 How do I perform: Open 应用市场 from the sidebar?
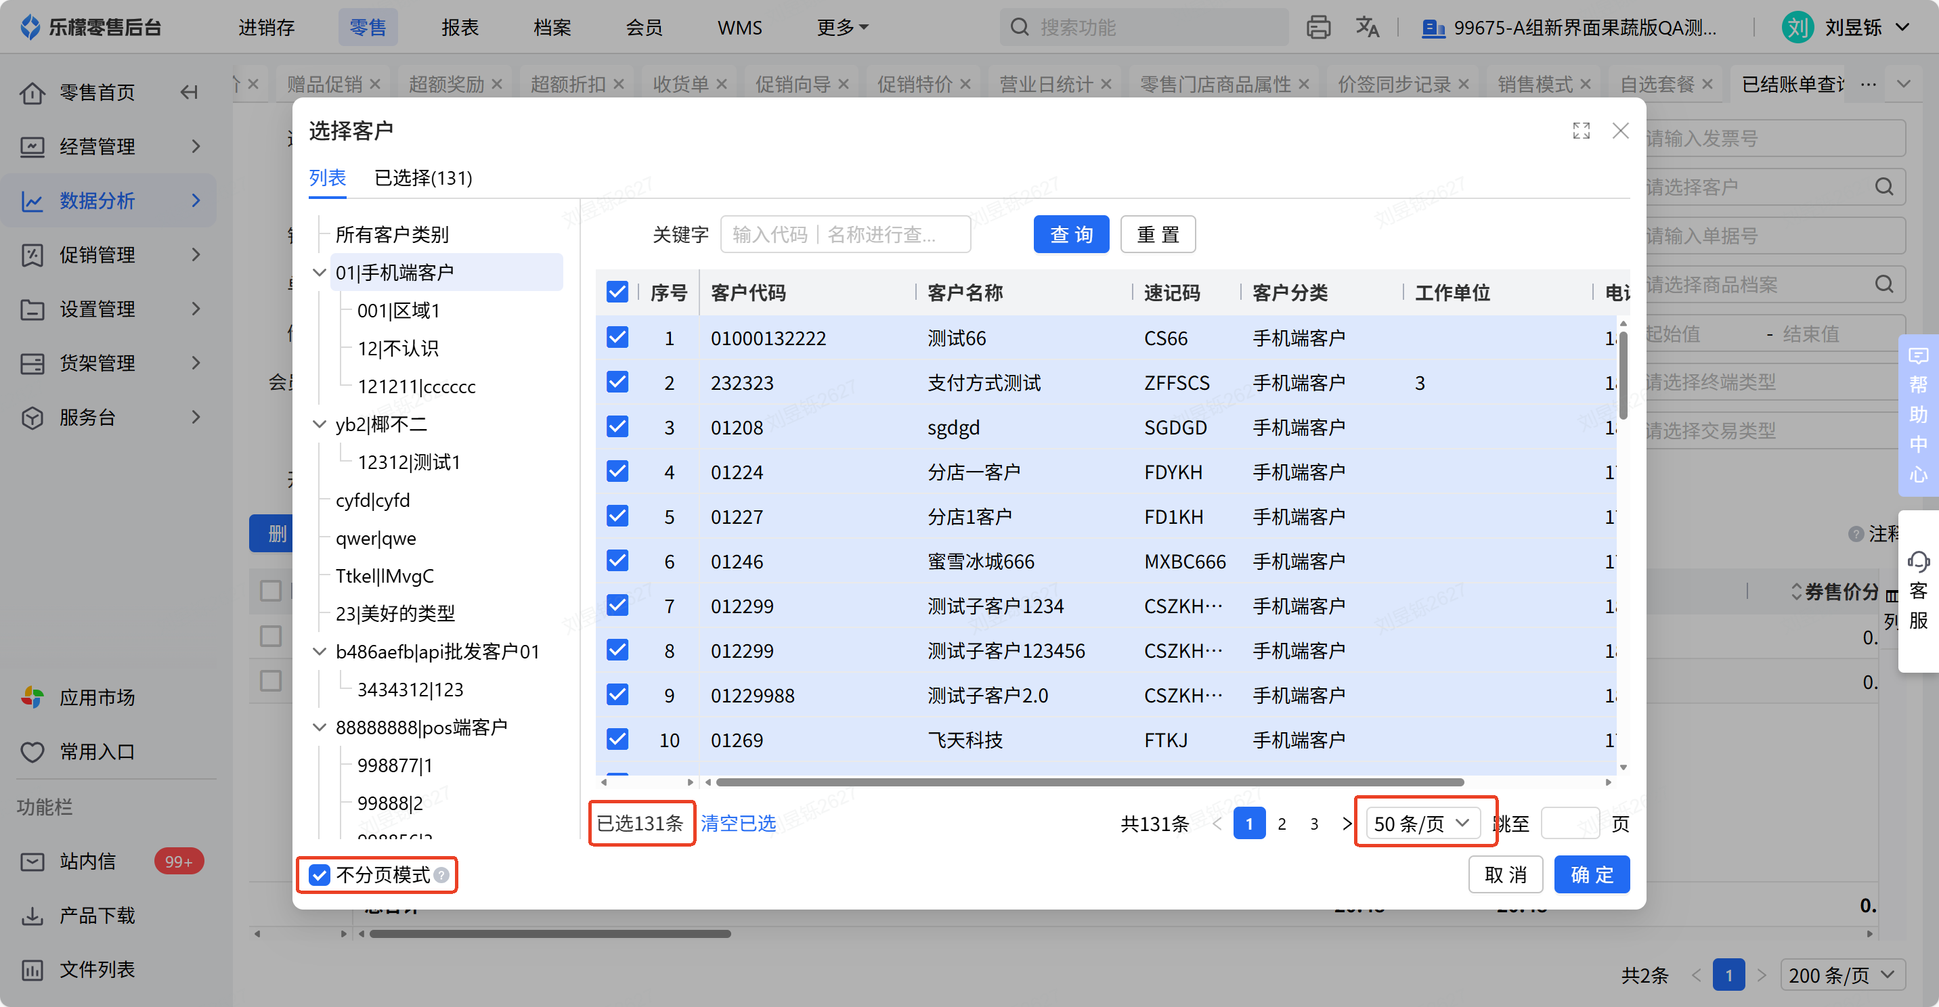[x=96, y=697]
